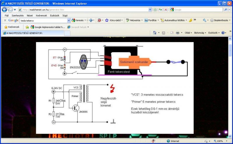Click the yellow highlighter icon
This screenshot has height=144, width=233.
190,20
